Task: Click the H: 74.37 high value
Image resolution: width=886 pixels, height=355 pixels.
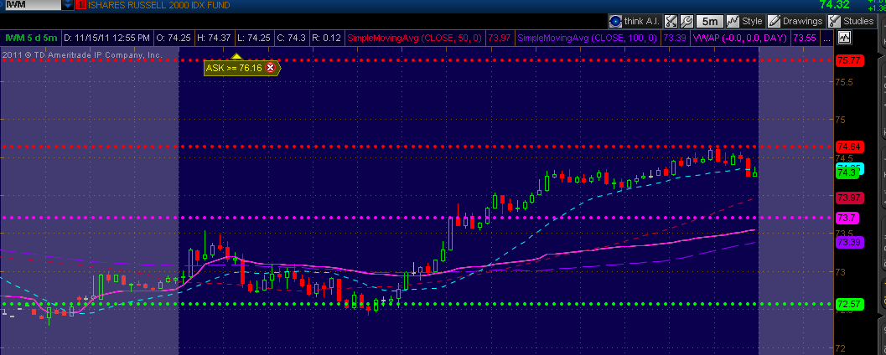Action: 214,38
